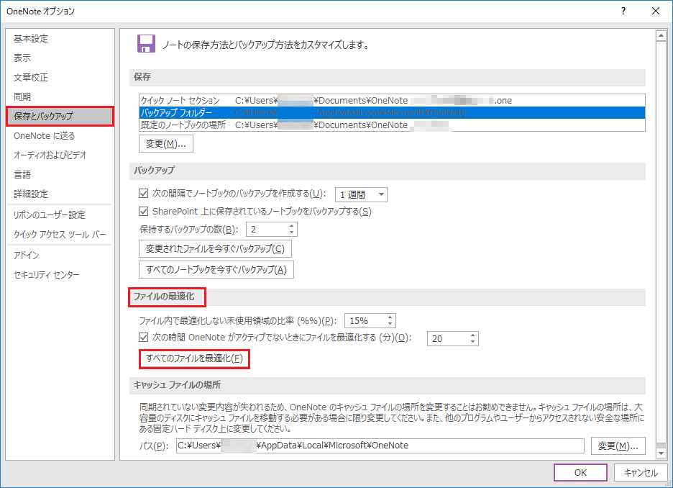The height and width of the screenshot is (488, 673).
Task: Open OneNote に送る options
Action: click(44, 136)
